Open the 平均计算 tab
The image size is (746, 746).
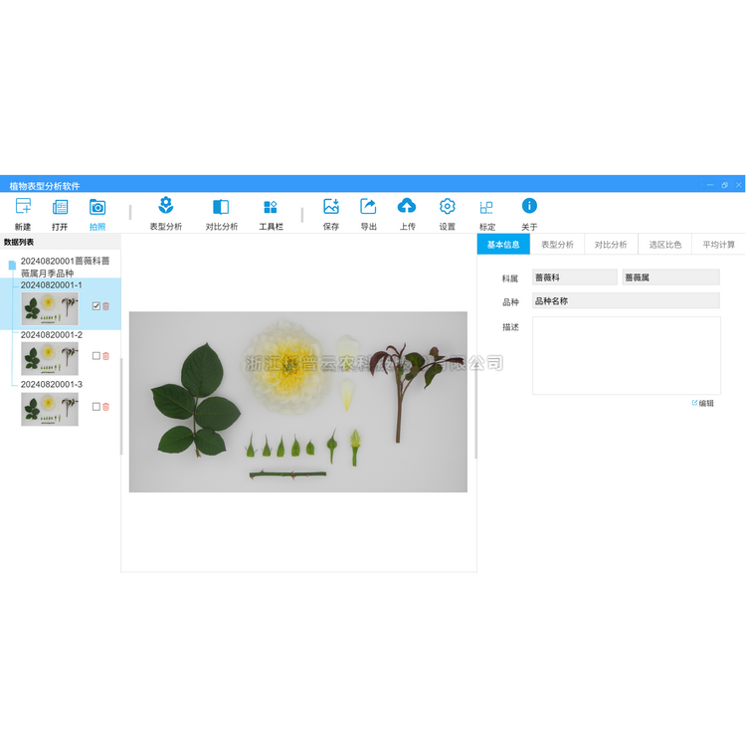718,245
